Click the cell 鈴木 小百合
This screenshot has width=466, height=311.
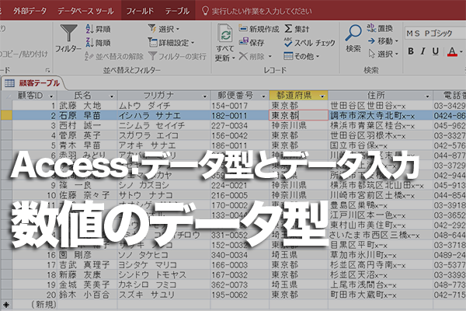pyautogui.click(x=87, y=295)
